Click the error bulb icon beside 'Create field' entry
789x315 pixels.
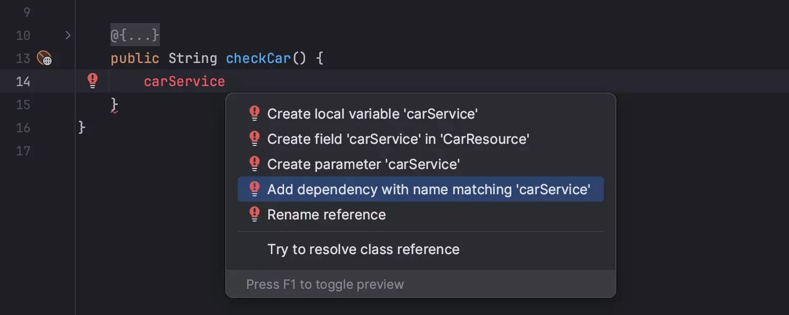255,138
